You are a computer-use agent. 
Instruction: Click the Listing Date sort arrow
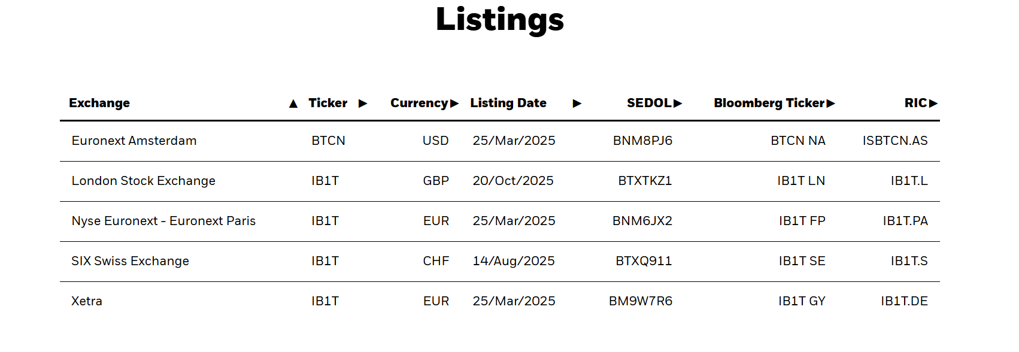pyautogui.click(x=577, y=104)
